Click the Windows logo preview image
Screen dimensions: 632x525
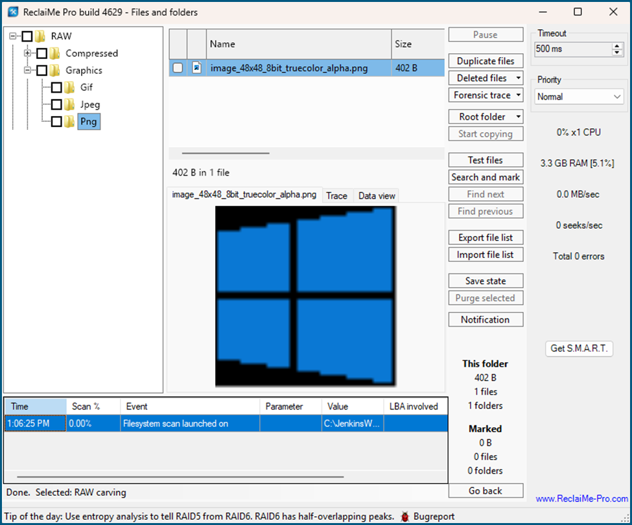[305, 296]
